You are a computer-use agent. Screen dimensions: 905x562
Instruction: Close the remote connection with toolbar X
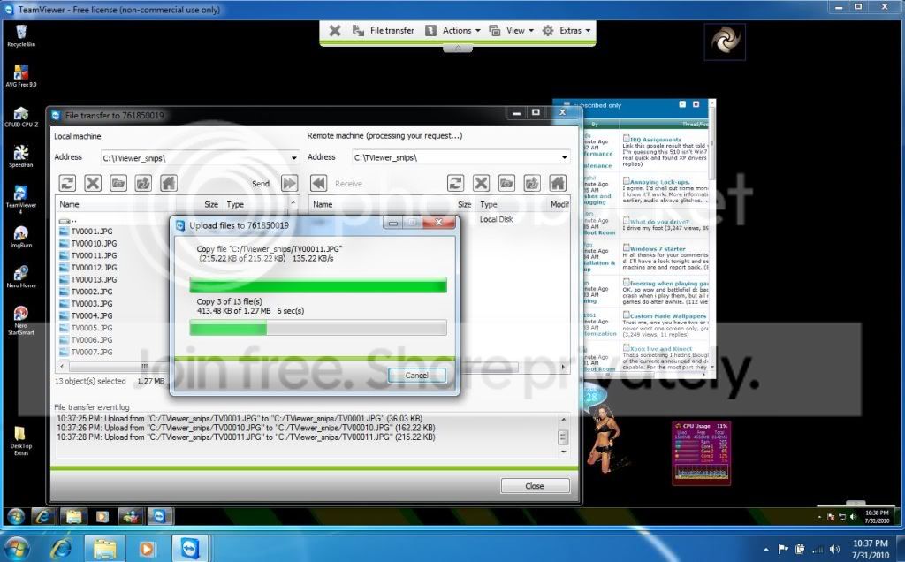[x=335, y=31]
